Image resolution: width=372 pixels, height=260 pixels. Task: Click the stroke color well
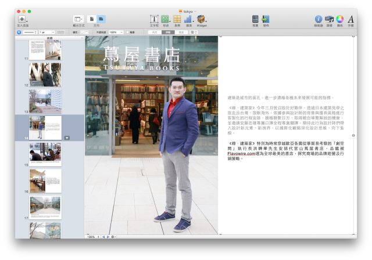point(60,32)
